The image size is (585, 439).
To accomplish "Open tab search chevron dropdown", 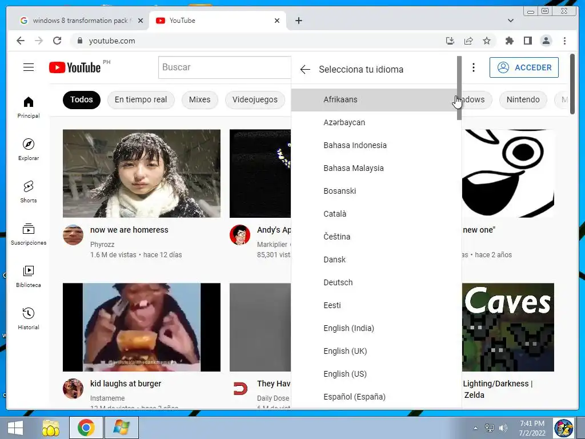I will pos(511,21).
